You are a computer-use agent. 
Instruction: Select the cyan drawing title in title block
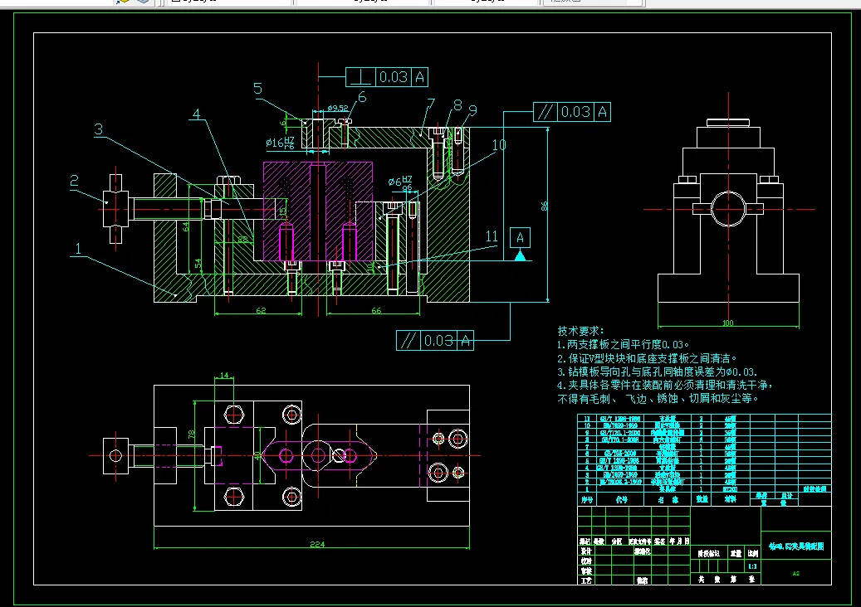[x=796, y=546]
